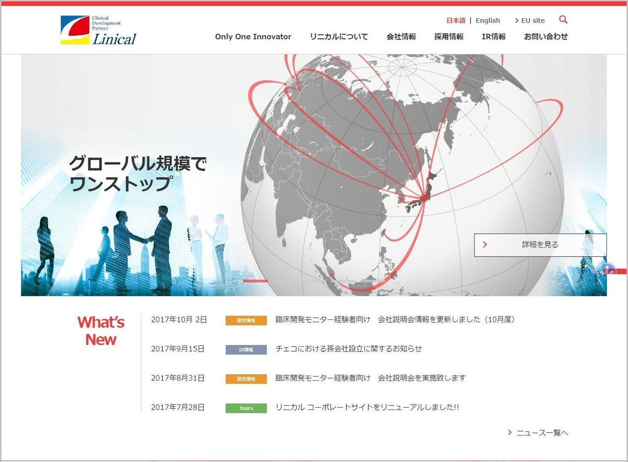Open the Only One Innovator menu
The width and height of the screenshot is (628, 462).
253,37
